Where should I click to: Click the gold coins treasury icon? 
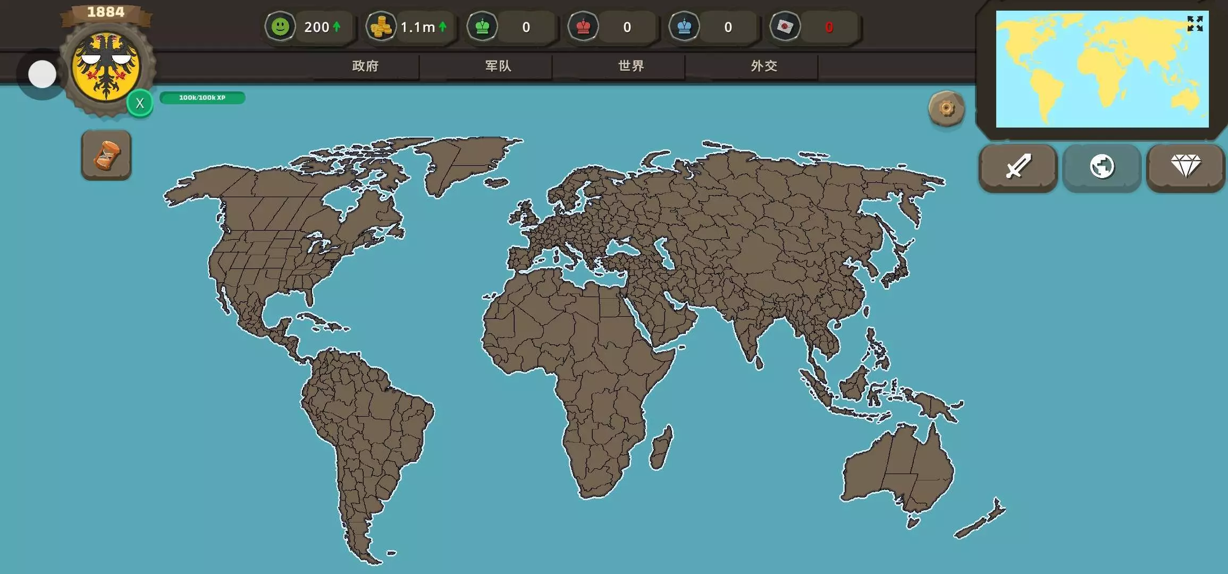pos(381,27)
